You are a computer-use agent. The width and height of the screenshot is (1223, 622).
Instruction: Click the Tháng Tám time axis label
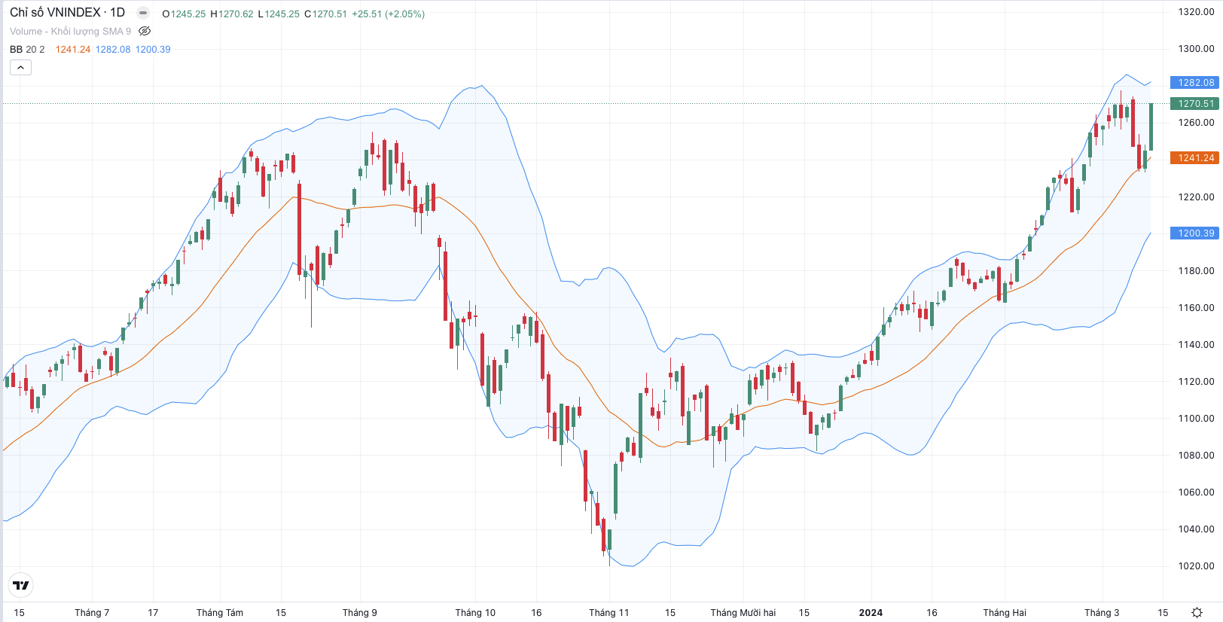tap(220, 612)
